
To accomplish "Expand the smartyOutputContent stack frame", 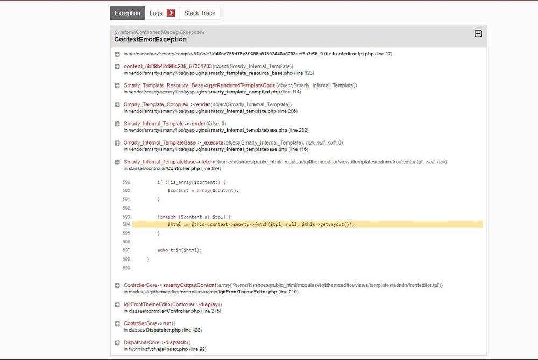I will point(117,285).
